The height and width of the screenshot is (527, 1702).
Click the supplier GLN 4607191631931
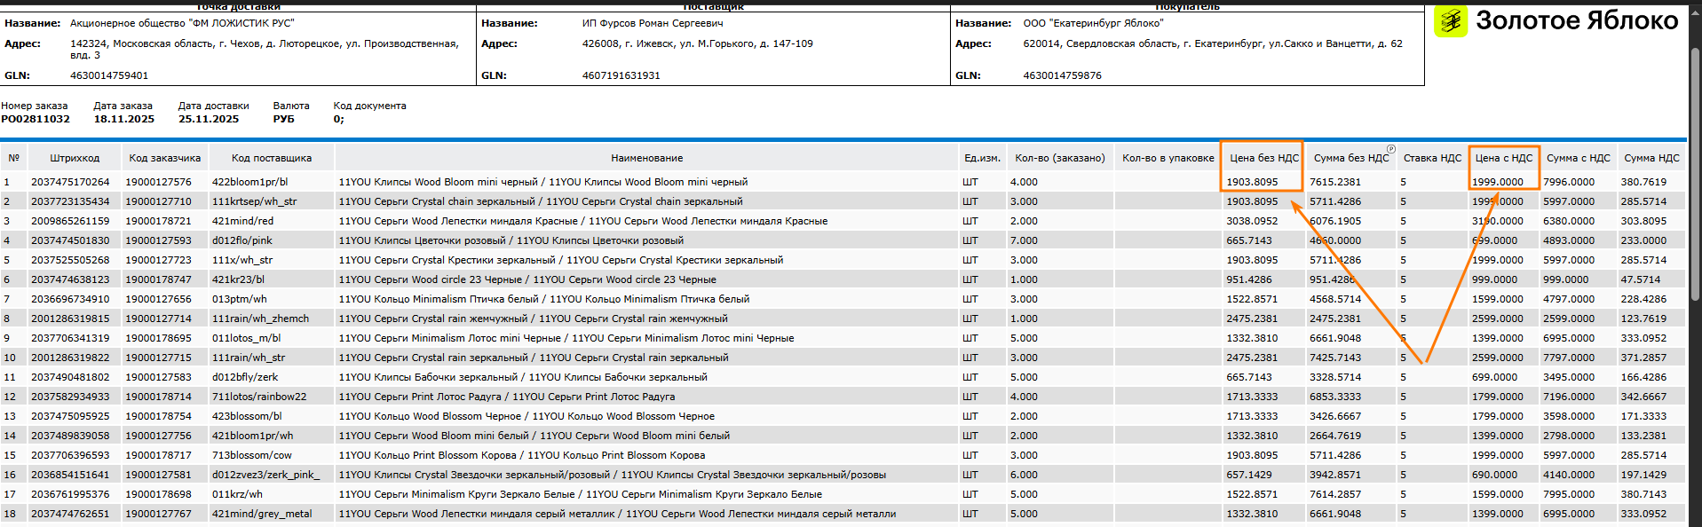(621, 75)
